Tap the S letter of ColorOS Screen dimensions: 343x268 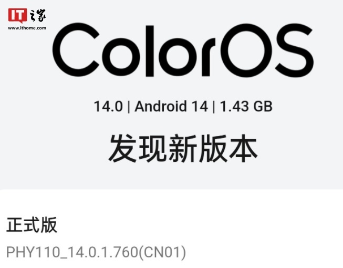coord(294,50)
